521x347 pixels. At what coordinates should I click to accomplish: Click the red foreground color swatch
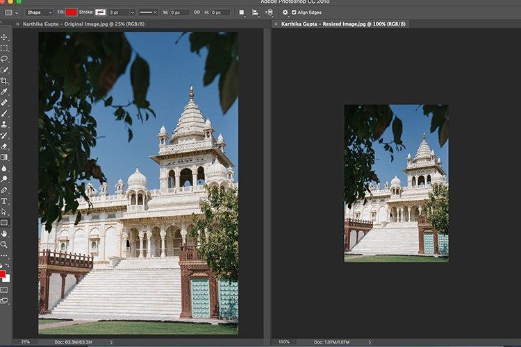point(3,274)
